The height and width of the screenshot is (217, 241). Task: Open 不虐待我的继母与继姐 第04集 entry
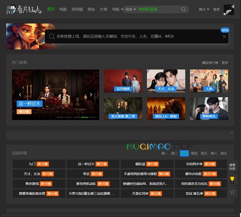[147, 174]
